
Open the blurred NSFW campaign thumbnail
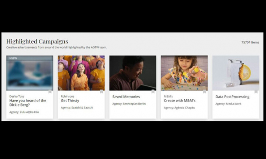[x=30, y=73]
